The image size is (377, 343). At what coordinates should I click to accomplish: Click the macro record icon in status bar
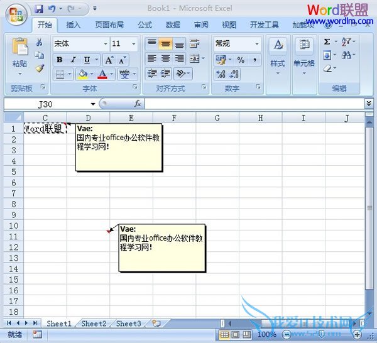38,334
